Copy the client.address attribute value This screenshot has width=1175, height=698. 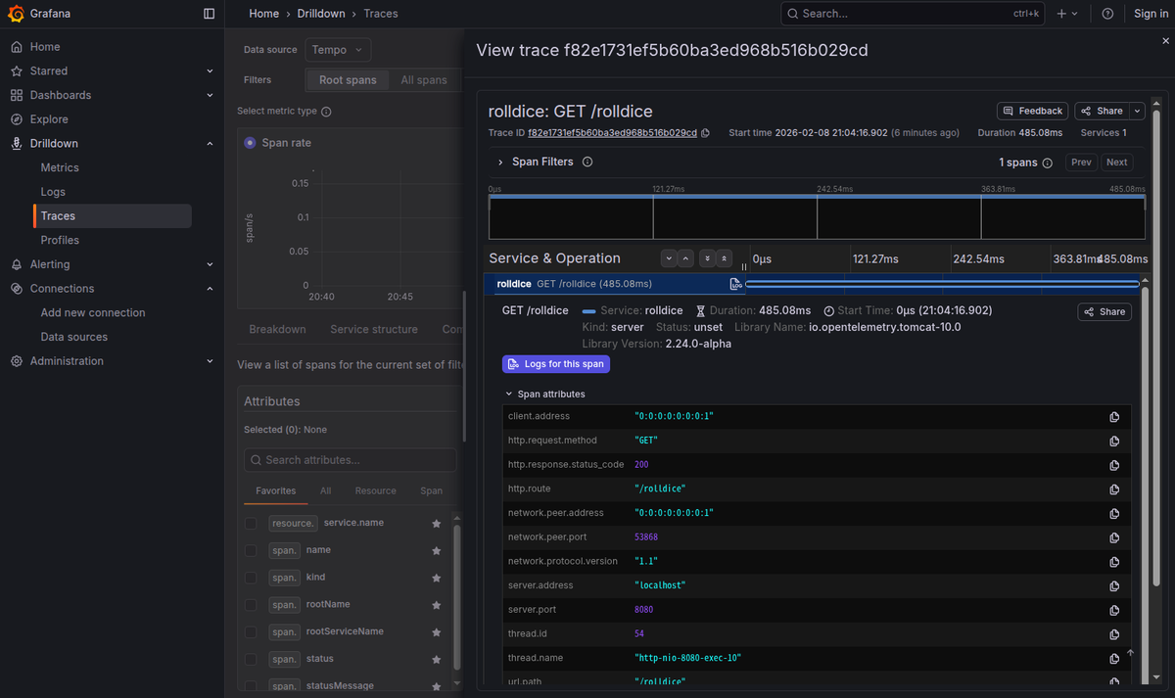pos(1114,417)
